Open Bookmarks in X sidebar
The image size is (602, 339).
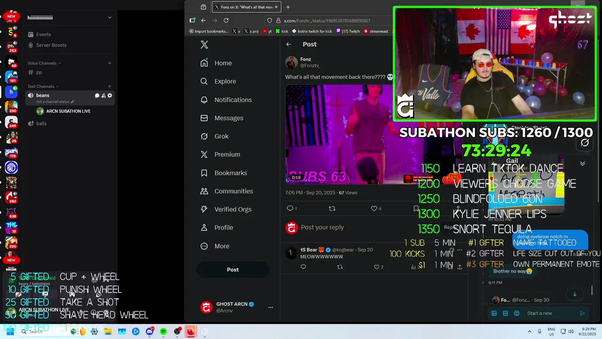point(224,173)
